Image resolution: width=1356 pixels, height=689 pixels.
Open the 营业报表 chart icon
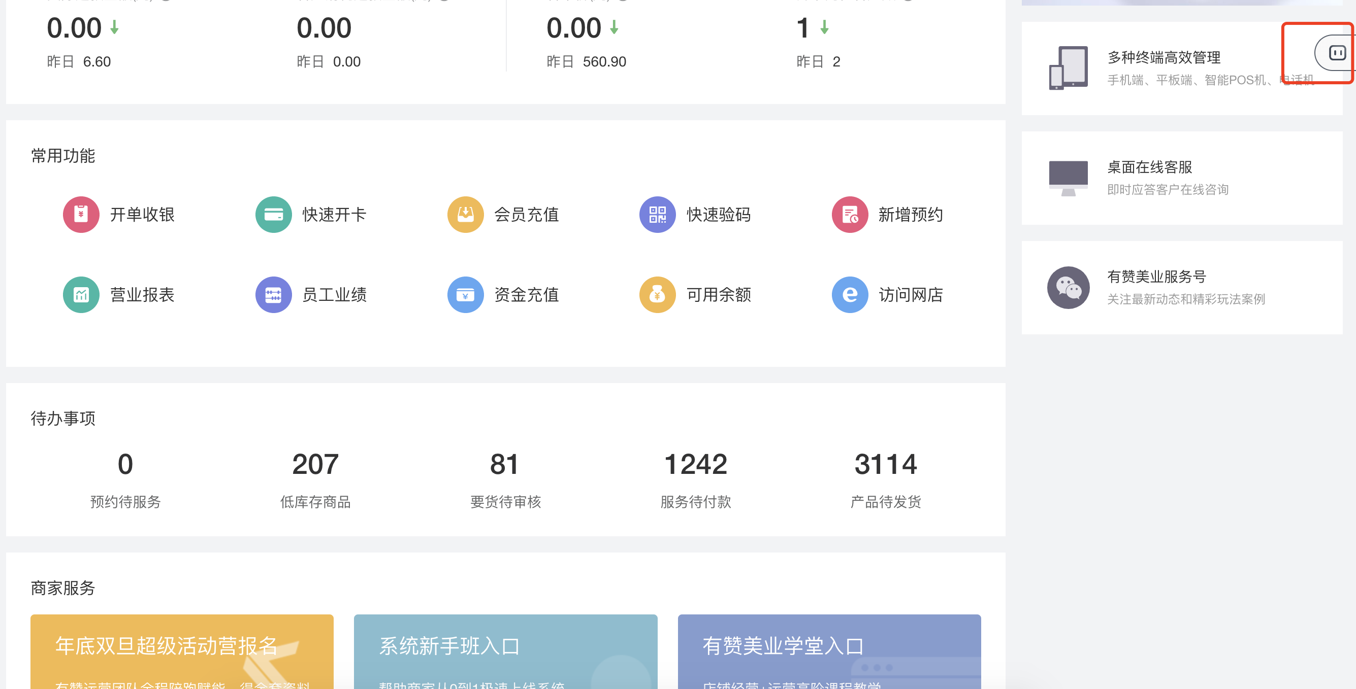point(81,295)
